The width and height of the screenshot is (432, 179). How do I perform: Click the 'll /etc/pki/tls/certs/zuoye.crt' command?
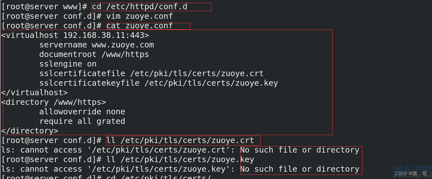coord(180,140)
